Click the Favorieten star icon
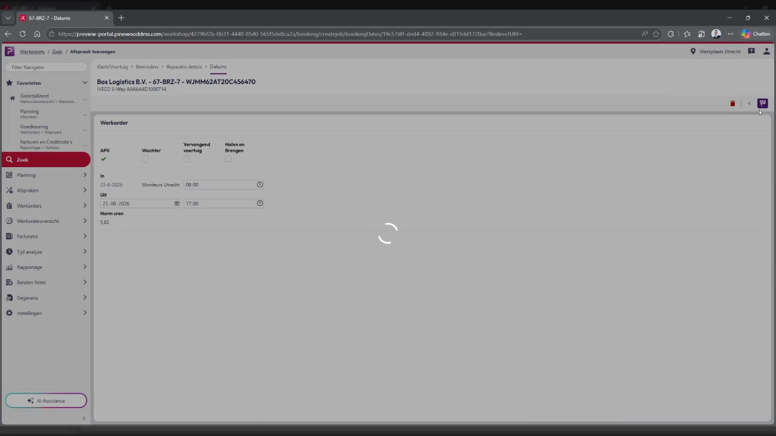This screenshot has width=776, height=436. pyautogui.click(x=9, y=83)
